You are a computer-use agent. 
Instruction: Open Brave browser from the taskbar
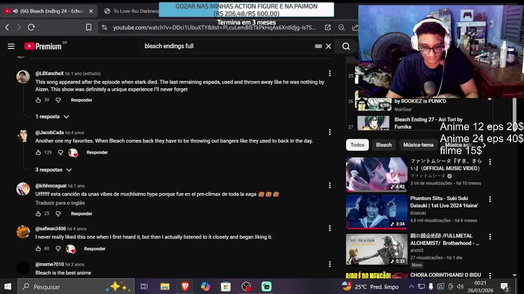(185, 287)
